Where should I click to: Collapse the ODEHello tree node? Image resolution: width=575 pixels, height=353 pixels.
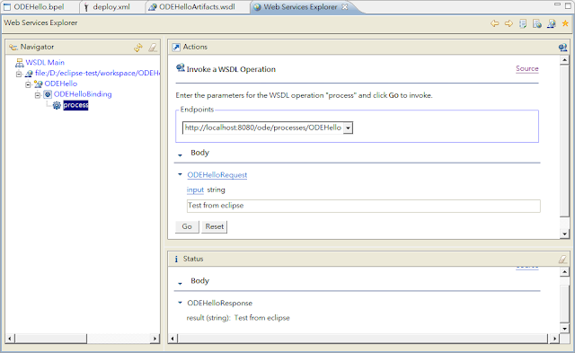click(28, 84)
